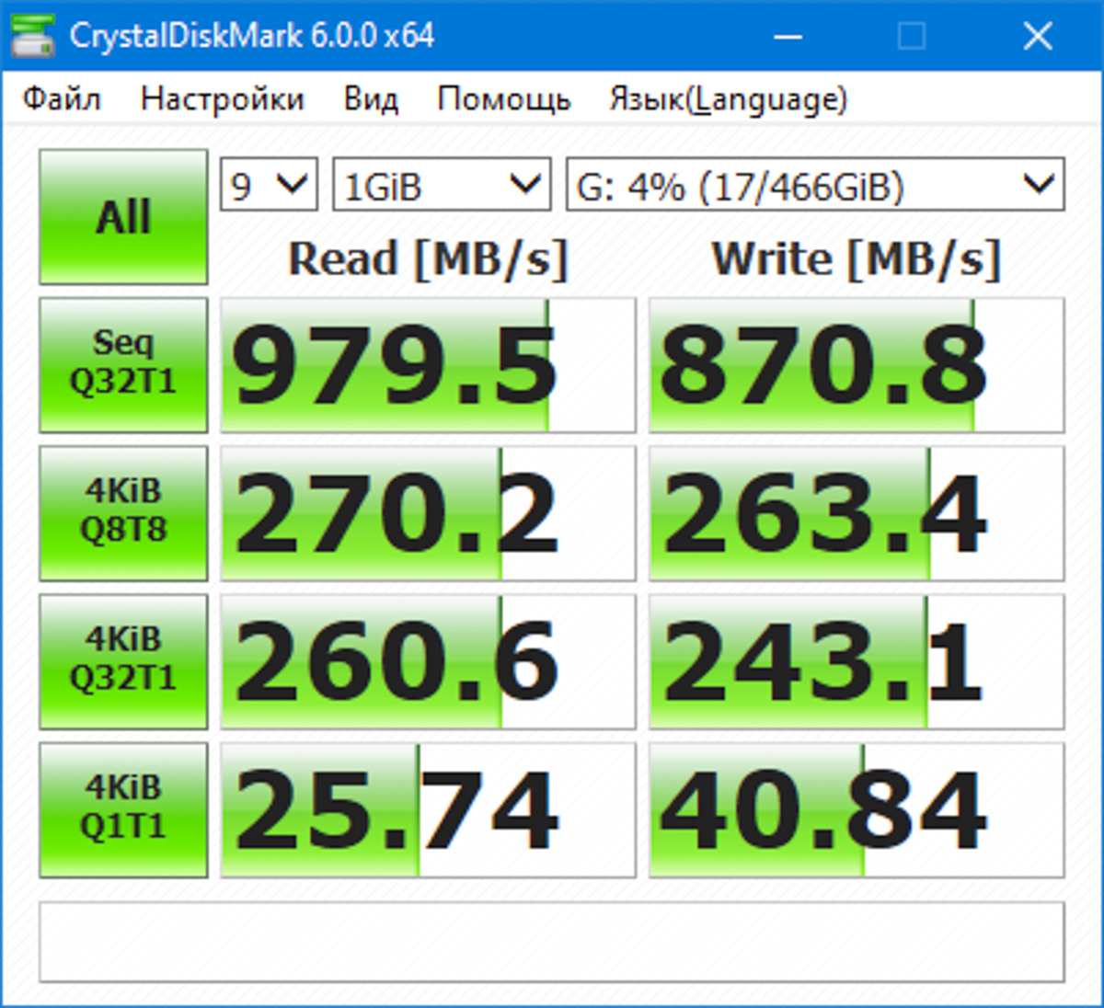Screen dimensions: 1104x1008
Task: Click the empty comment field at bottom
Action: [552, 942]
